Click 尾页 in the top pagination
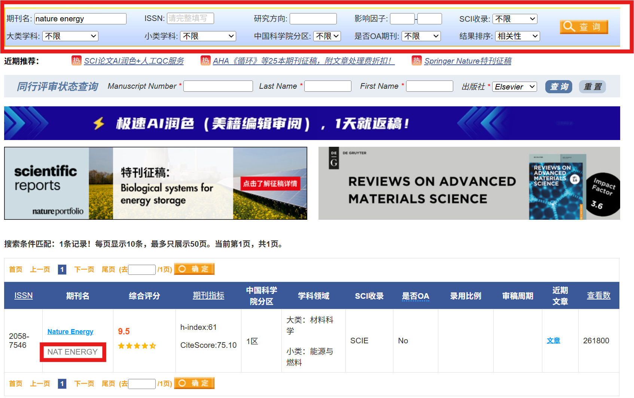 tap(109, 270)
